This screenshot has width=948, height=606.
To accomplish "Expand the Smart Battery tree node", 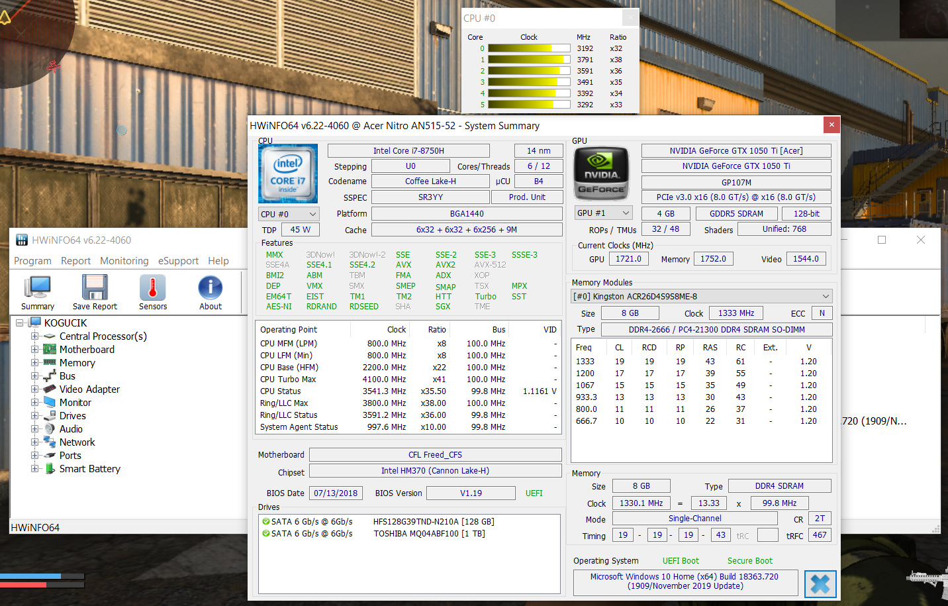I will (x=34, y=468).
